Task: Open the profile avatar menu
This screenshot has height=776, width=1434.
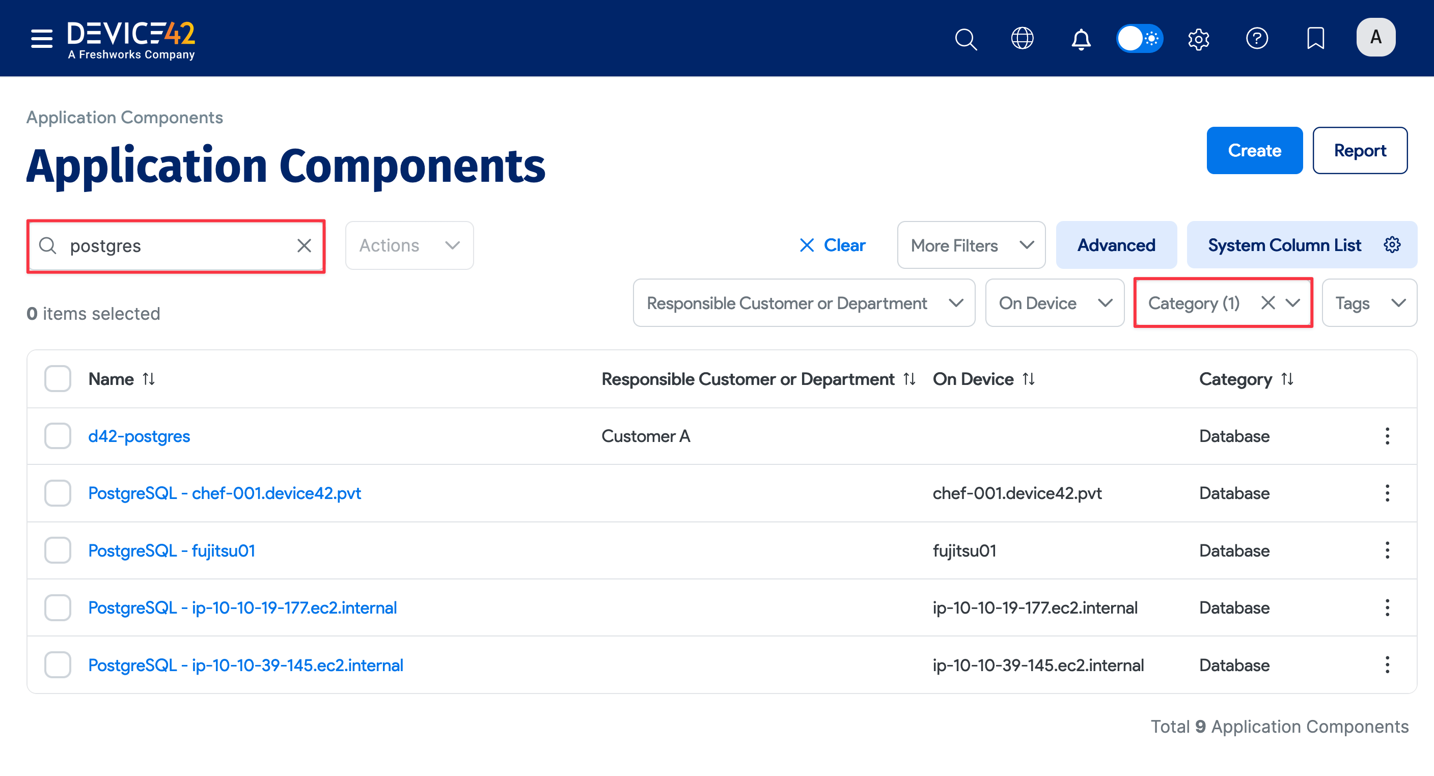Action: tap(1375, 37)
